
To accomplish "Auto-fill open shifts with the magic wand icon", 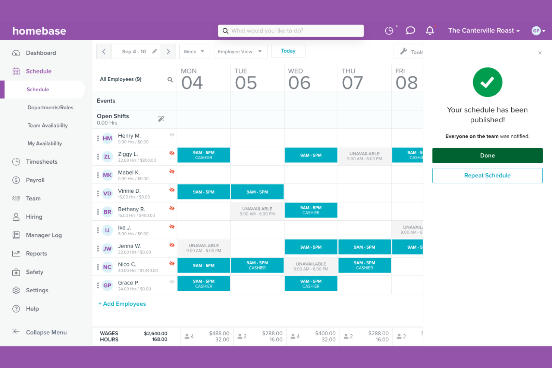I will 161,118.
